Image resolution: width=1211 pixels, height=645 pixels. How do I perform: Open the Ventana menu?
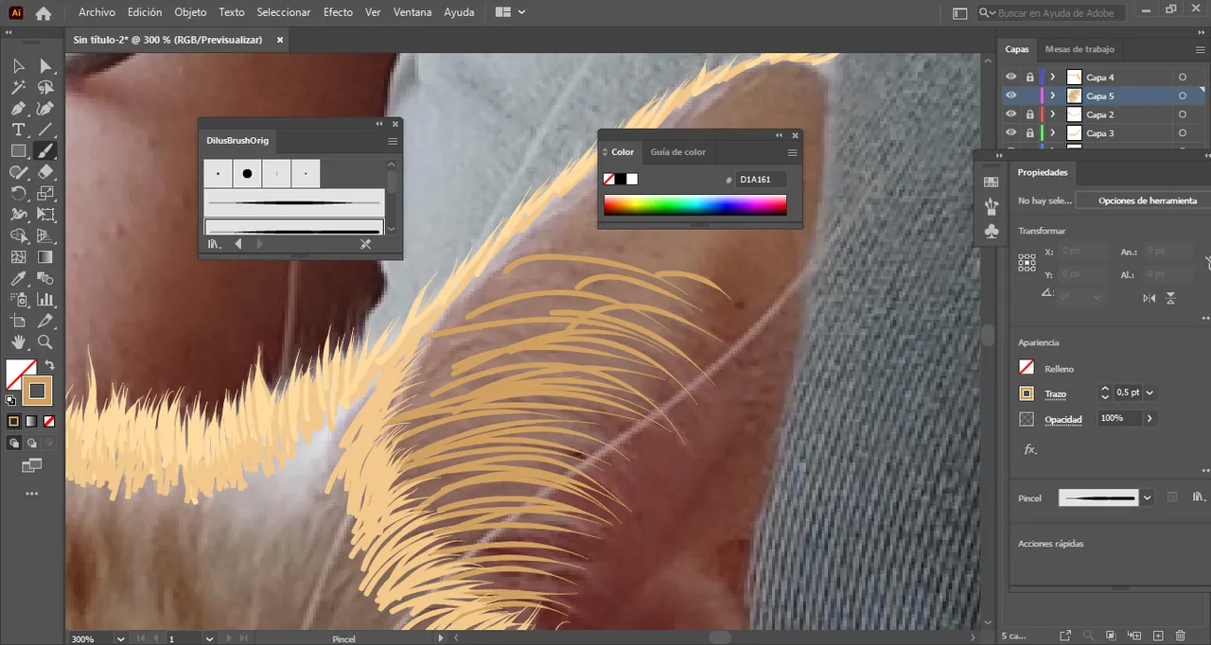412,12
